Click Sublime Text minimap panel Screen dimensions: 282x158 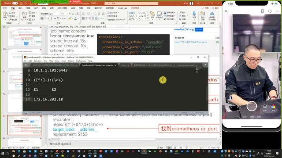200,70
